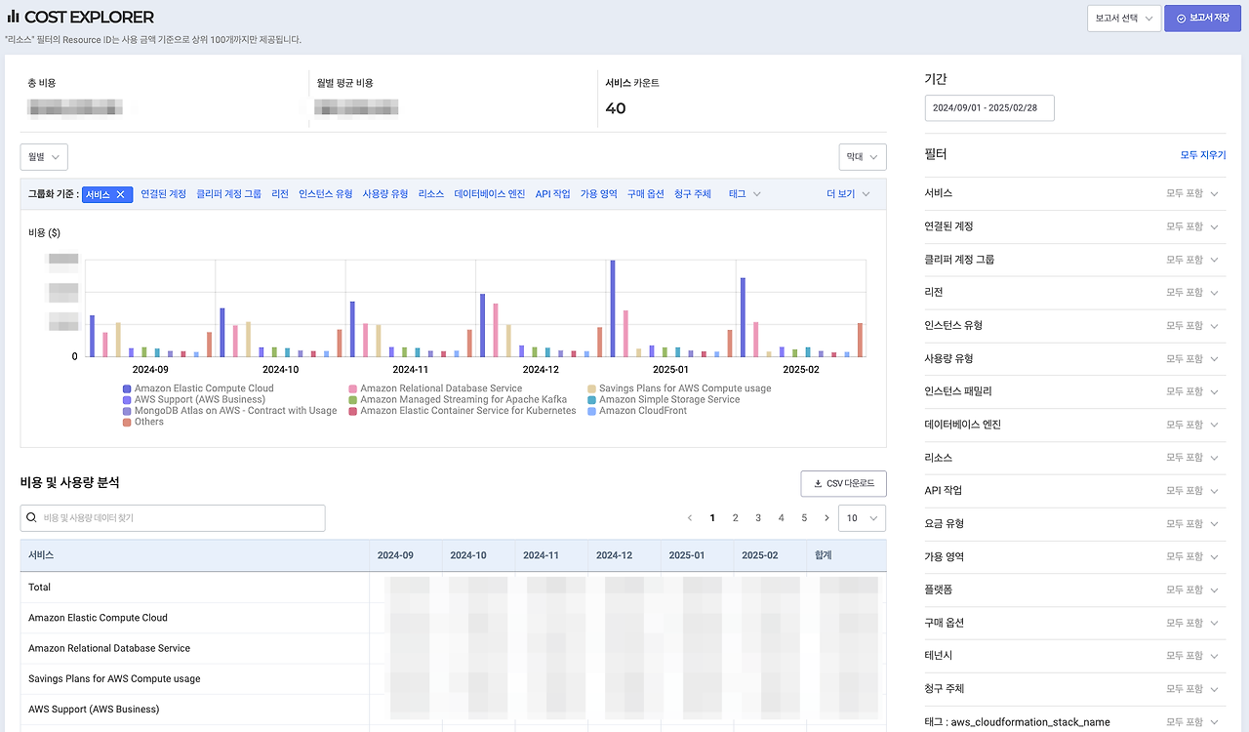The image size is (1249, 732).
Task: Open the 태그 grouping dropdown
Action: (745, 194)
